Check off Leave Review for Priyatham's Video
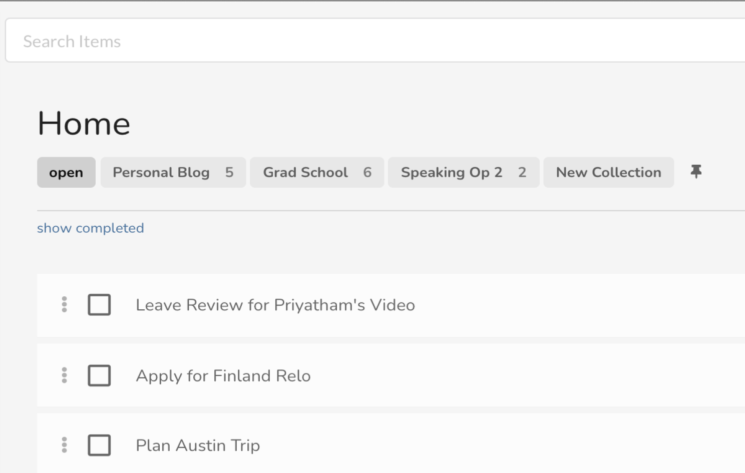 pos(99,304)
